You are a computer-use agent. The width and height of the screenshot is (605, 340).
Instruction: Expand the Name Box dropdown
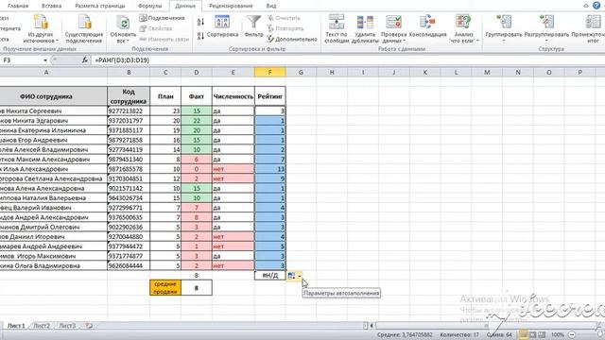(x=45, y=60)
